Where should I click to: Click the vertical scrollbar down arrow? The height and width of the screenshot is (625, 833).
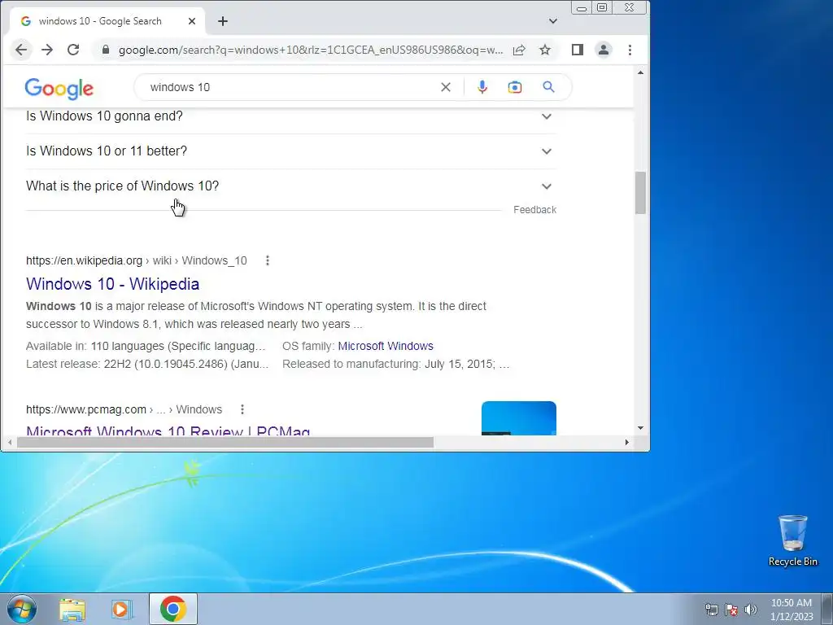(x=641, y=428)
